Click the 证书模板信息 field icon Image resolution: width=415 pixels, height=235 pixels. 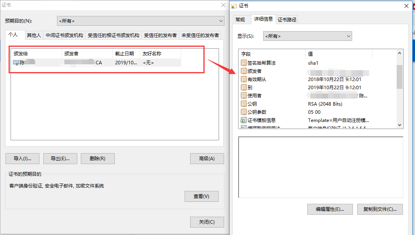(244, 120)
